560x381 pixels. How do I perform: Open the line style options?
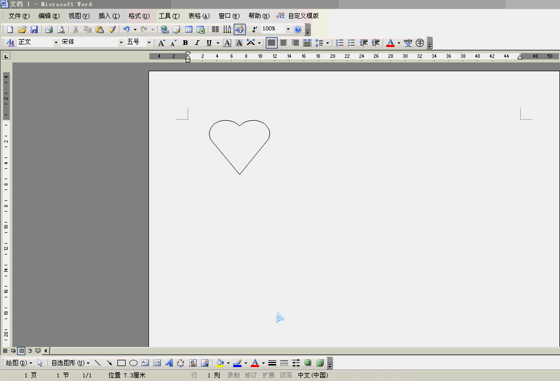pos(272,363)
